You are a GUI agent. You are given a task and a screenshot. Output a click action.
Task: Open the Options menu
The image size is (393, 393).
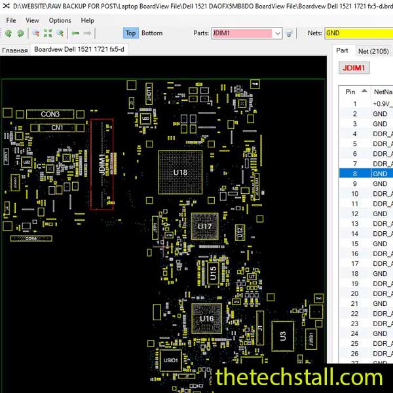click(60, 20)
